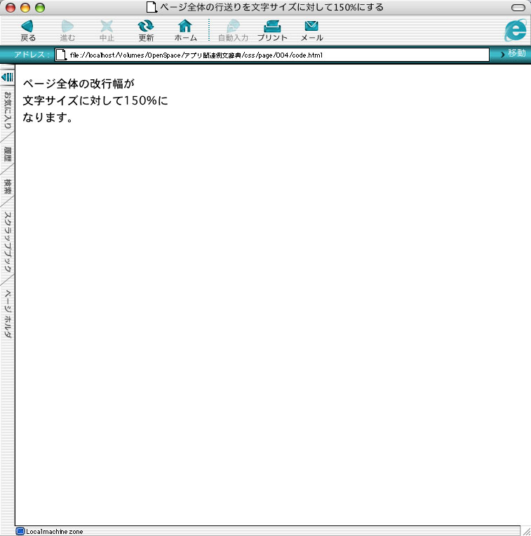Toggle the Explorer bar collapse arrow
The height and width of the screenshot is (536, 531).
point(7,76)
